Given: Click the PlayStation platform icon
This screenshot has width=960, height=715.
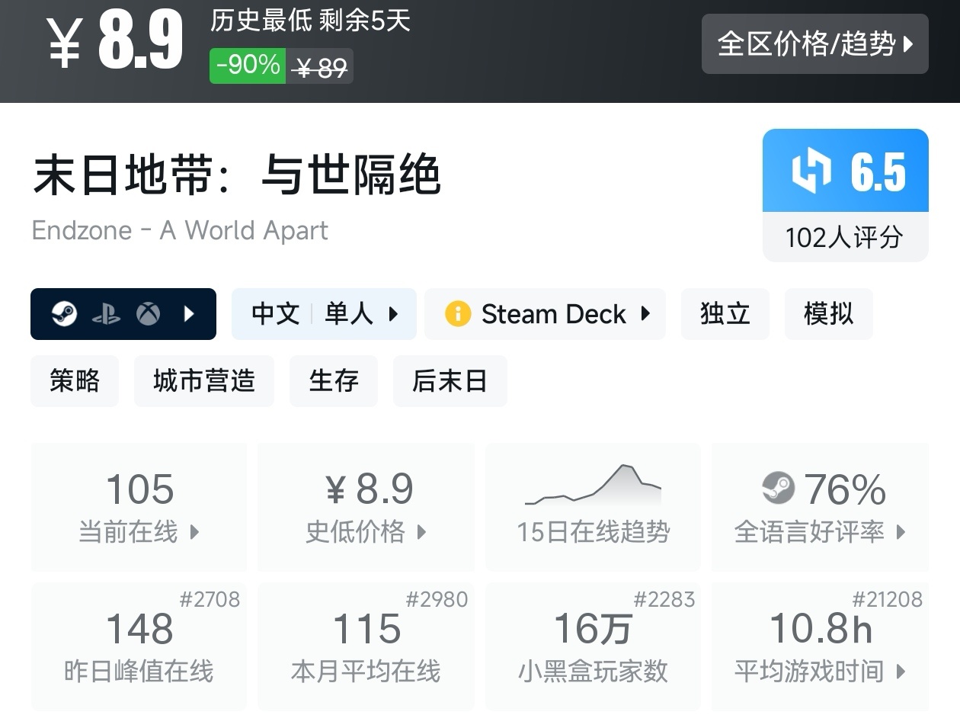Looking at the screenshot, I should pos(106,314).
